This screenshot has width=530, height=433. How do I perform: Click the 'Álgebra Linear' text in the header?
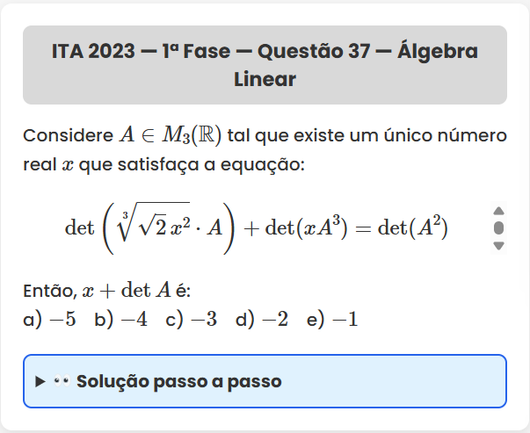[265, 79]
